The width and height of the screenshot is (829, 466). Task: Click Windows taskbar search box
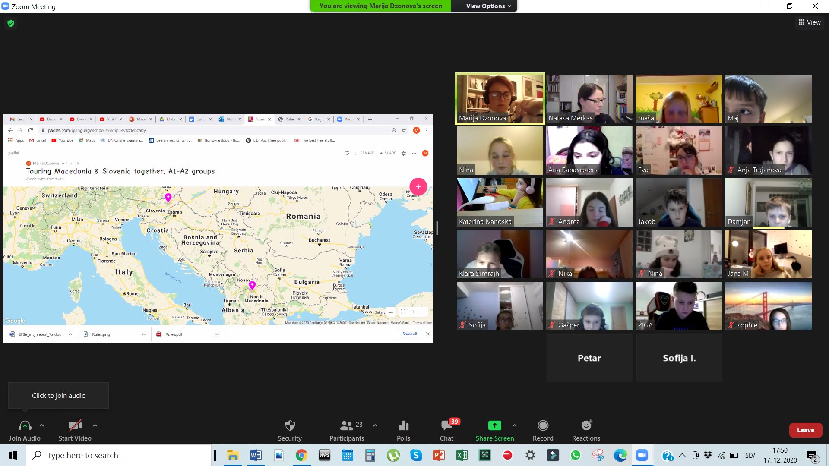click(x=119, y=455)
